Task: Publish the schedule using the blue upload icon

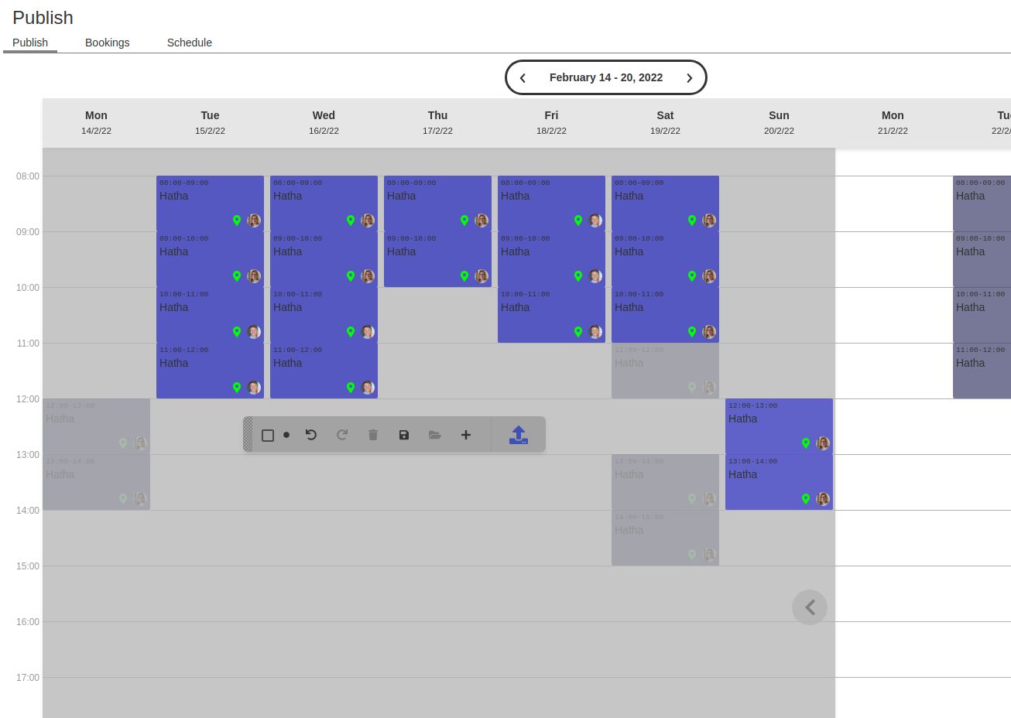Action: pos(519,435)
